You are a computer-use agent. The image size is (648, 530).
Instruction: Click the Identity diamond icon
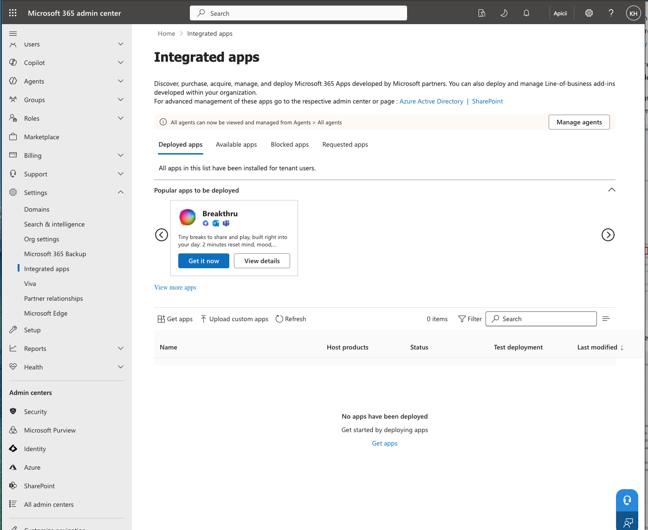point(13,448)
